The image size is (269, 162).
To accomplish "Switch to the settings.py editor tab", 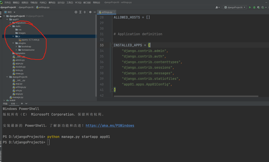I will coord(106,12).
